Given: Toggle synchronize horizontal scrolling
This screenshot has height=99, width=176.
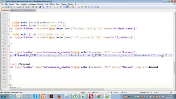Looking at the screenshot, I should pyautogui.click(x=57, y=7).
